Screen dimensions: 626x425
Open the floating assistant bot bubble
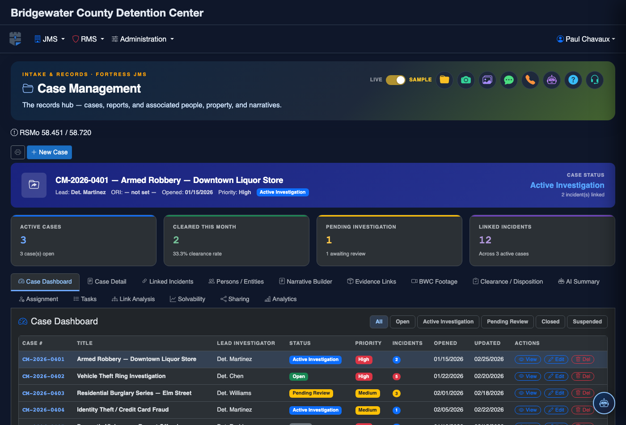[604, 403]
